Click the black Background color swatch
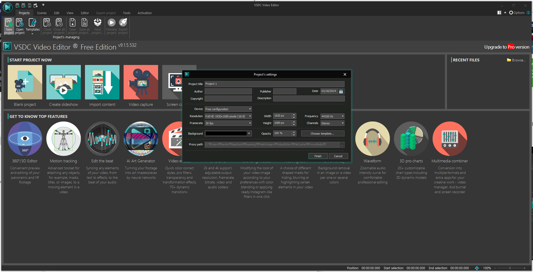This screenshot has width=533, height=272. [x=226, y=134]
